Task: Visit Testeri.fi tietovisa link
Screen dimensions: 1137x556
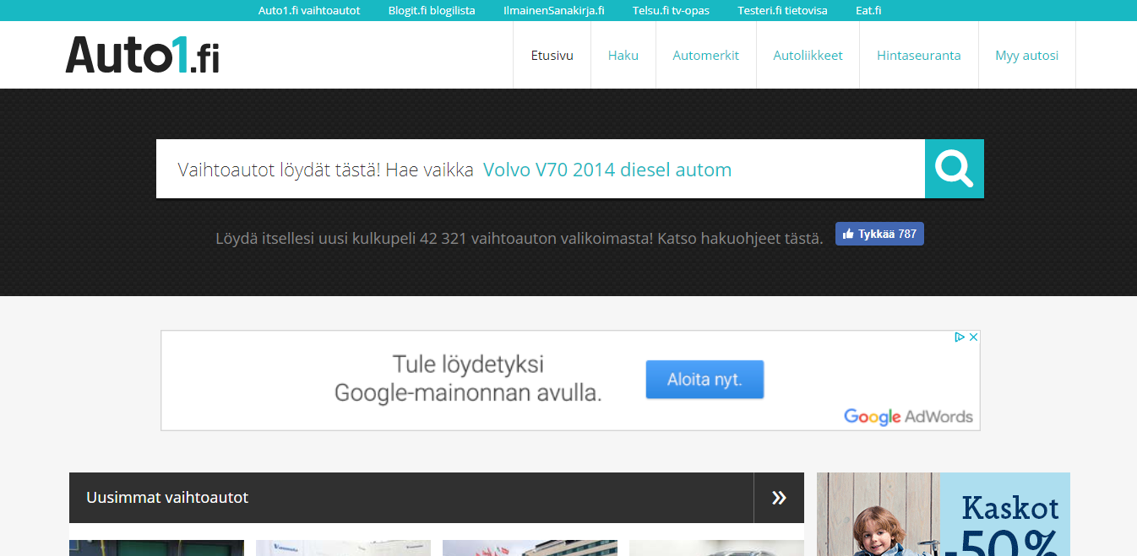Action: click(x=782, y=11)
